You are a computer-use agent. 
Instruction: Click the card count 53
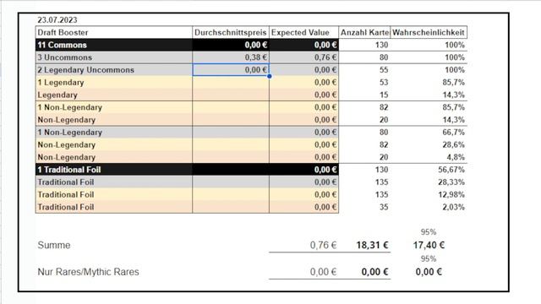(x=384, y=83)
